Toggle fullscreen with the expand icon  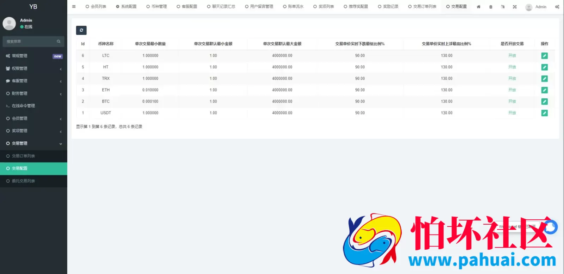click(x=515, y=7)
